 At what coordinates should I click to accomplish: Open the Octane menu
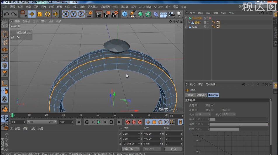pyautogui.click(x=158, y=6)
